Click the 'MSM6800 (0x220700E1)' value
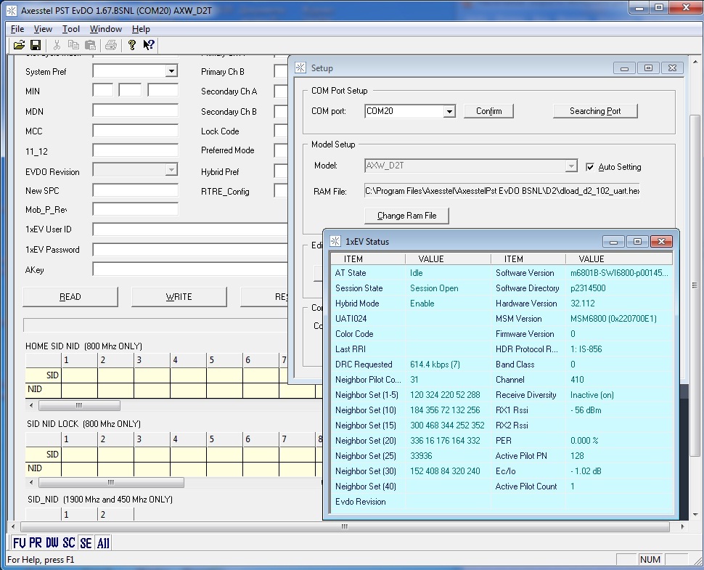704x570 pixels. pos(613,319)
